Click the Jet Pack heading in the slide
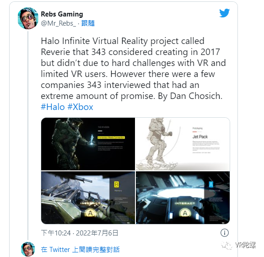The height and width of the screenshot is (257, 264). 200,137
